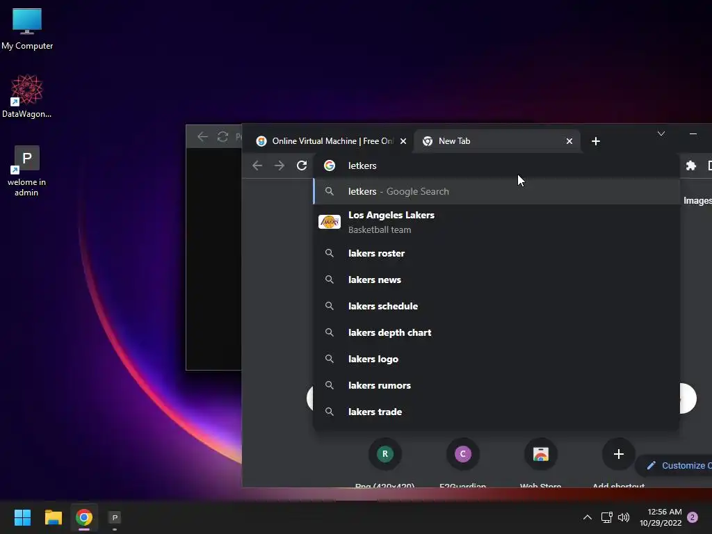
Task: Open the Windows Start menu
Action: coord(22,517)
